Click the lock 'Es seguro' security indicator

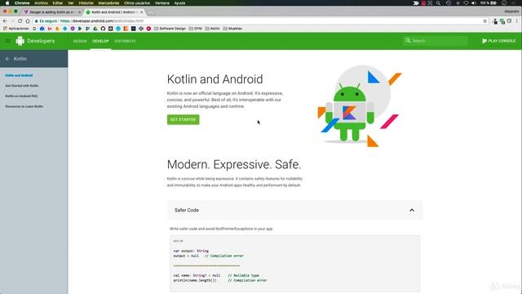click(x=46, y=21)
